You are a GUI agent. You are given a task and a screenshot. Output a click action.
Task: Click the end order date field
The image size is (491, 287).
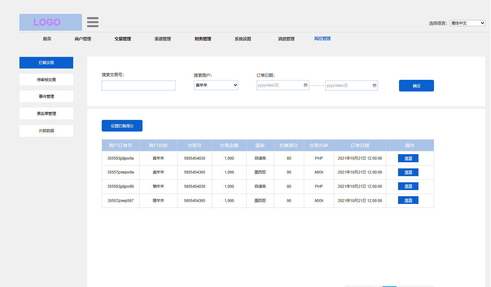pyautogui.click(x=352, y=86)
